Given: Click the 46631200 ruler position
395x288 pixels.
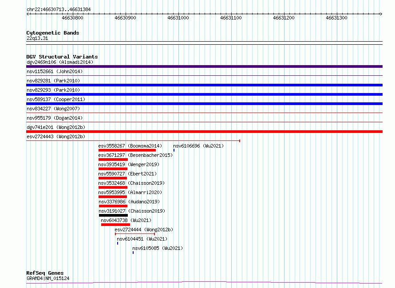Looking at the screenshot, I should click(x=284, y=18).
